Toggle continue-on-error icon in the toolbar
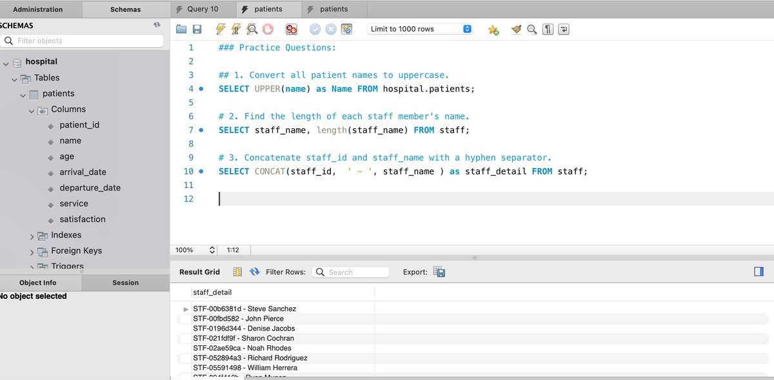This screenshot has height=380, width=774. 292,29
